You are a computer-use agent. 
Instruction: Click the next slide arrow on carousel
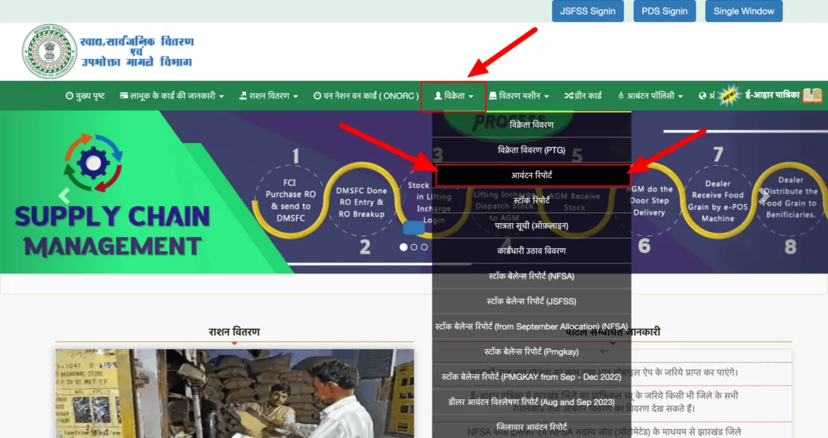(x=763, y=196)
